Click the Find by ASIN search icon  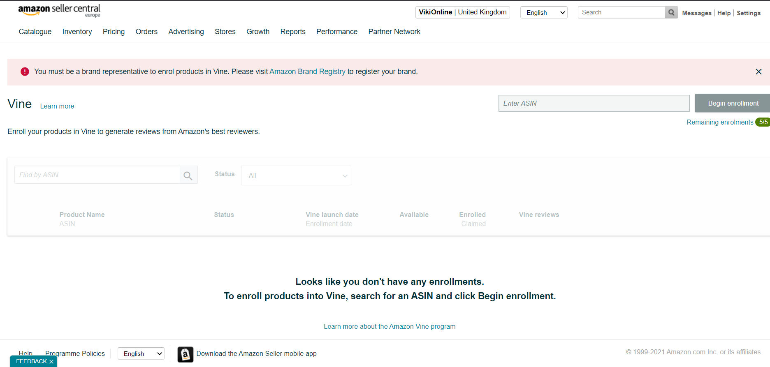click(188, 175)
